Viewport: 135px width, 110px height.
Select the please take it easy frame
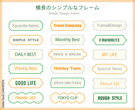click(x=67, y=83)
